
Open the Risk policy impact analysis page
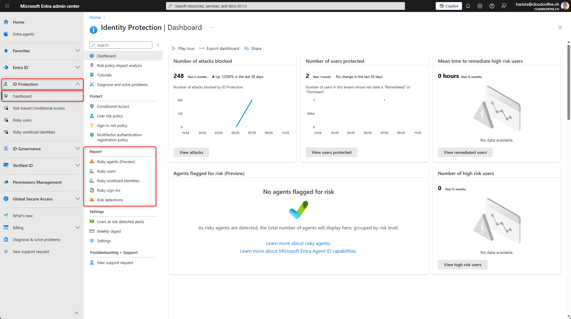coord(119,65)
